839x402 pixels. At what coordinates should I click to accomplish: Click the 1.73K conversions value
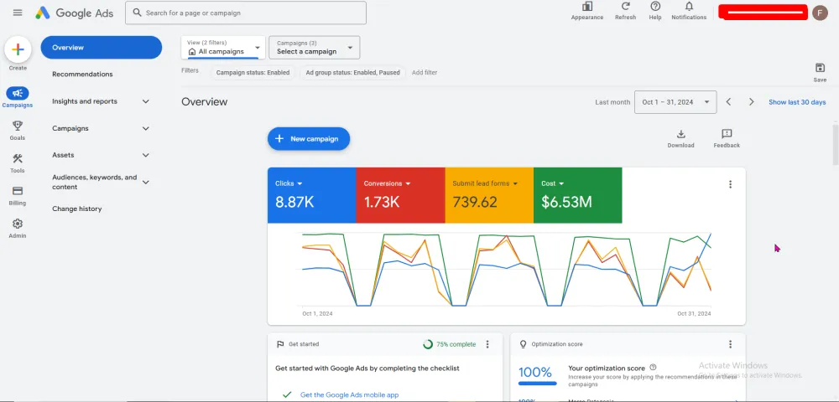tap(382, 203)
